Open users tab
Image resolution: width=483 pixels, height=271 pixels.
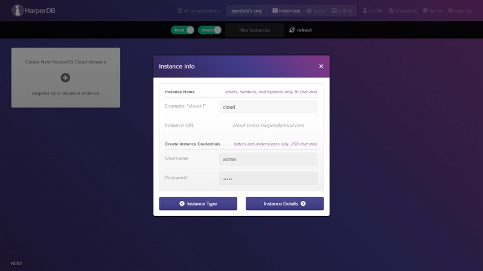coord(316,11)
